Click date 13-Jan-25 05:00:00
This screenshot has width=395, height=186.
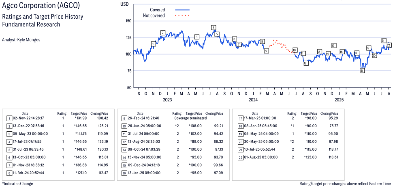click(145, 173)
